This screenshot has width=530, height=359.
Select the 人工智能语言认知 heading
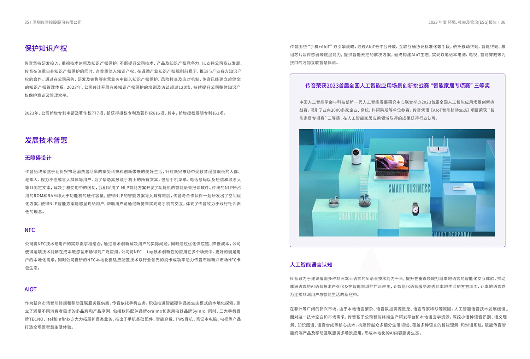[311, 265]
